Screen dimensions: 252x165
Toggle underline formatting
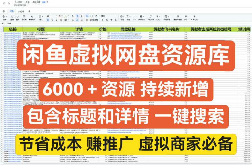pyautogui.click(x=61, y=20)
